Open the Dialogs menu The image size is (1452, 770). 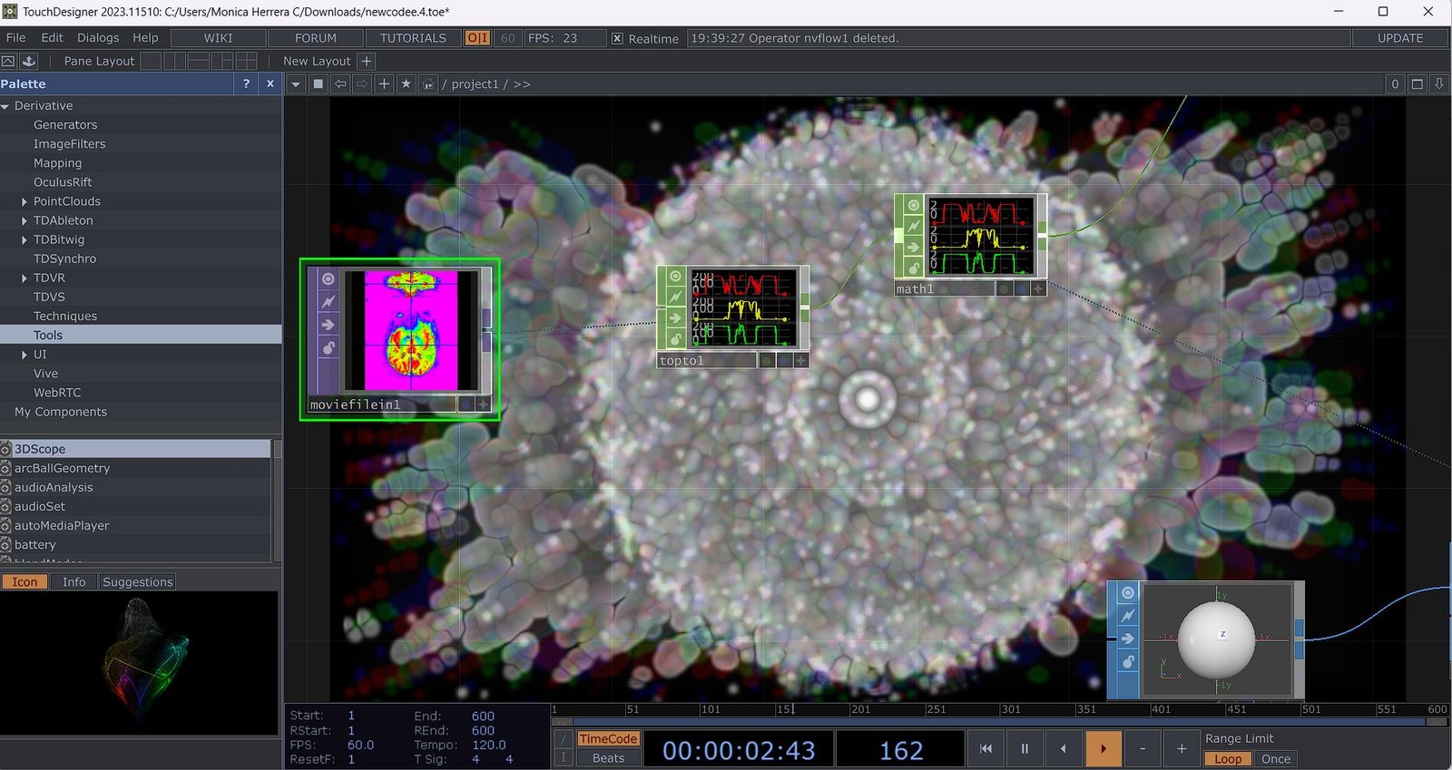pyautogui.click(x=98, y=38)
